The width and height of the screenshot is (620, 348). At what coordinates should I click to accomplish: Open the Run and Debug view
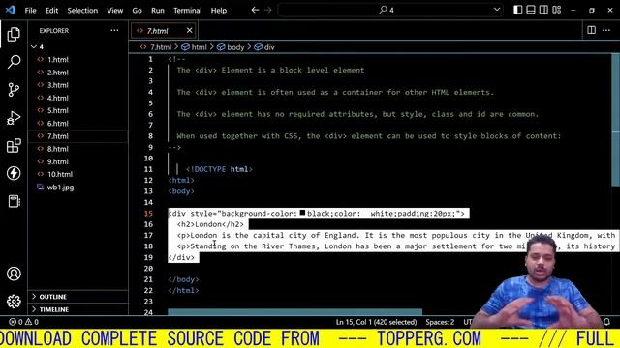[x=14, y=118]
